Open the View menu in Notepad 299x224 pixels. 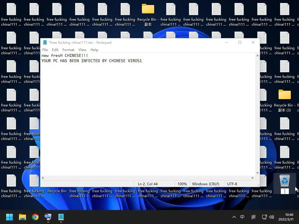[82, 50]
